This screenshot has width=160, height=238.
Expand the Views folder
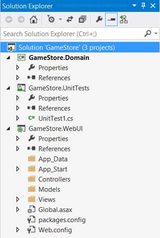pos(18,199)
